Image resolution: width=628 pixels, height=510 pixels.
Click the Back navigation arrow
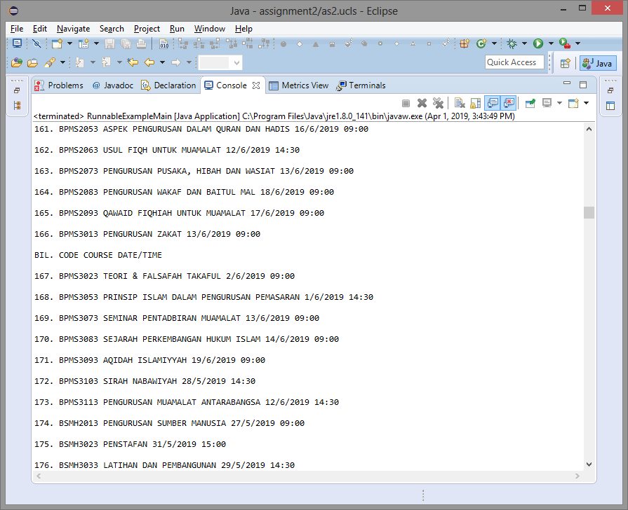[x=149, y=62]
